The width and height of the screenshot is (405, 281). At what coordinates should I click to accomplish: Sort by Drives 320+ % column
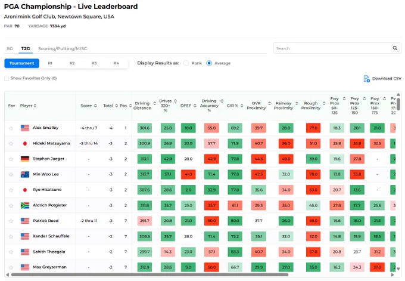point(175,101)
